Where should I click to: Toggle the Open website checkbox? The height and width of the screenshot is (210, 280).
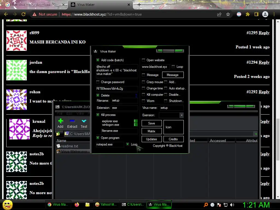tap(143, 60)
